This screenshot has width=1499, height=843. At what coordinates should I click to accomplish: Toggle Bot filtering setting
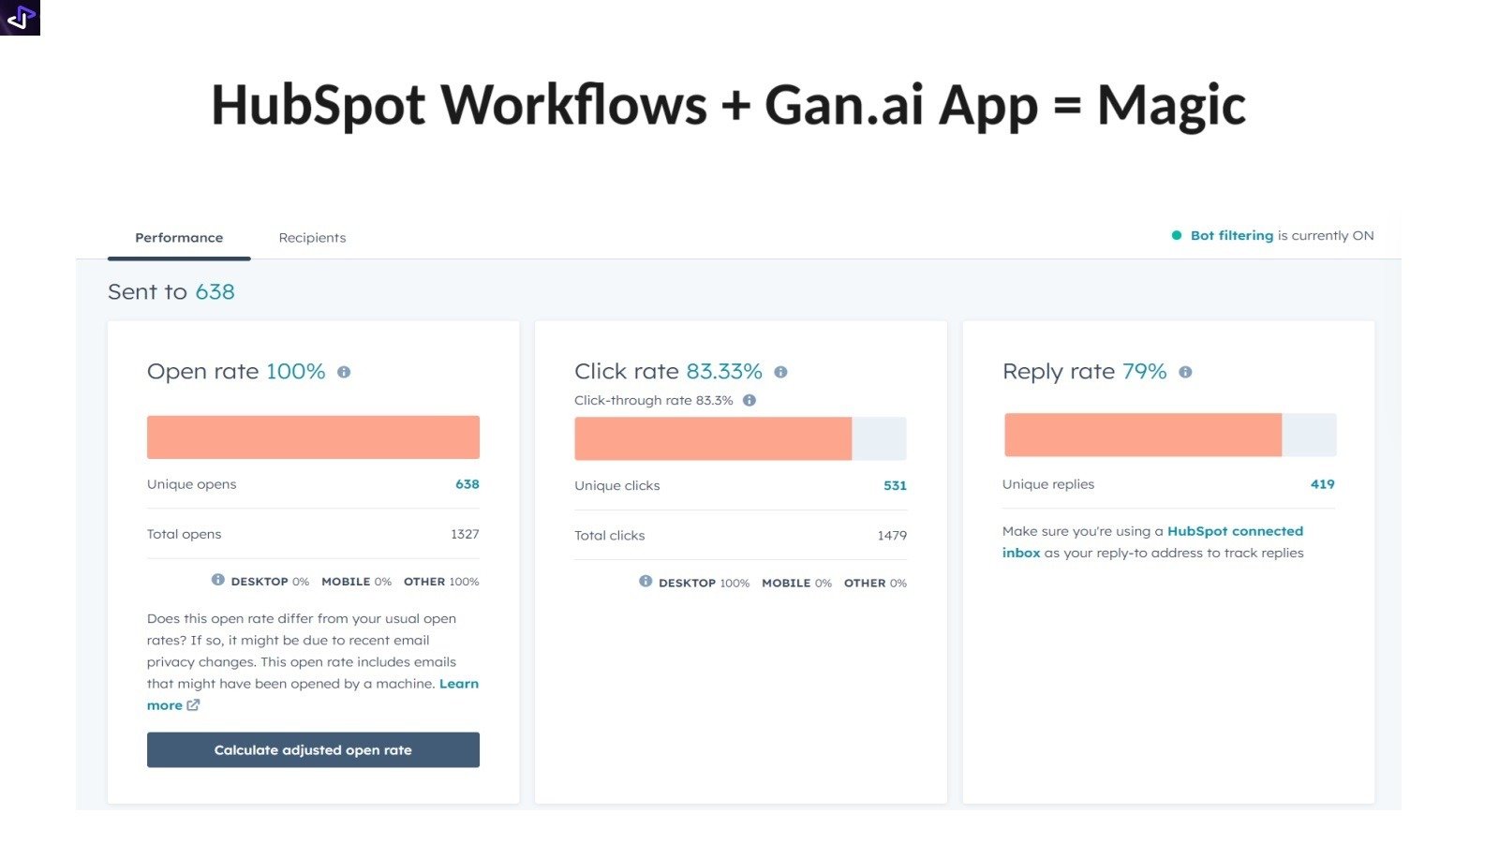(x=1230, y=235)
